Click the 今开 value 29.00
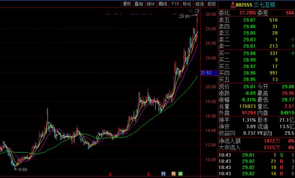 pos(288,87)
